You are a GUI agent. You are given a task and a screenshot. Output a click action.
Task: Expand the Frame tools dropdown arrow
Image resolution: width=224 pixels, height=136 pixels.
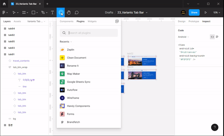pyautogui.click(x=27, y=13)
